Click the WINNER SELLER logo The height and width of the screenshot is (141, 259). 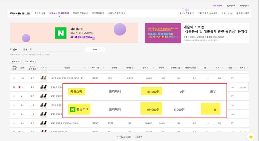20,14
